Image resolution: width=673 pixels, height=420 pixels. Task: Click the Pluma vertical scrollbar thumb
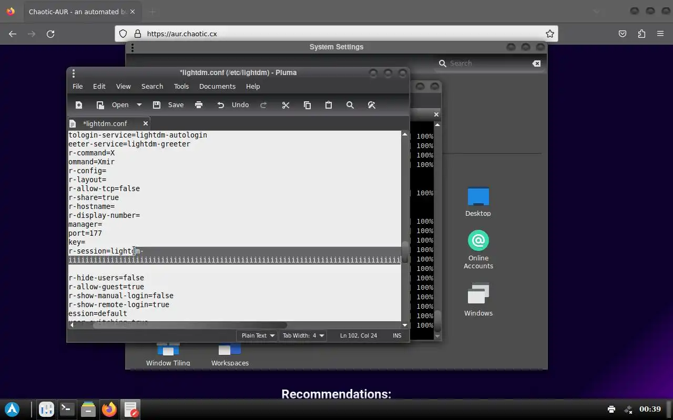point(405,252)
